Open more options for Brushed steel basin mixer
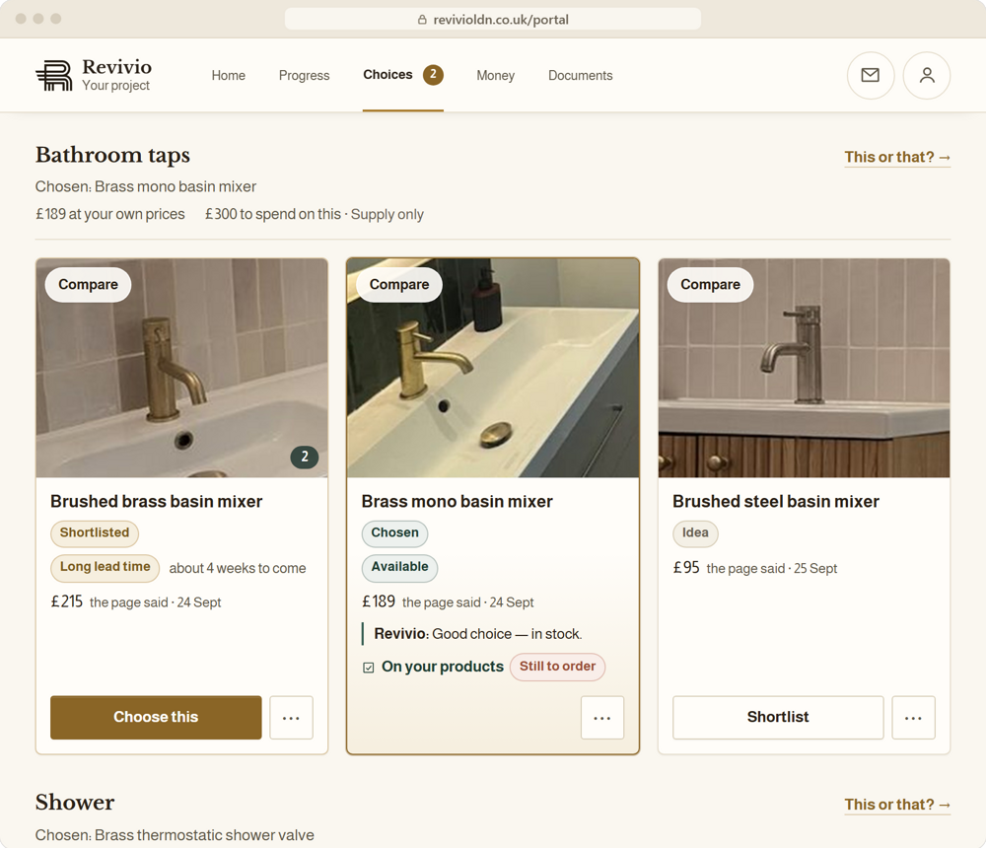The width and height of the screenshot is (986, 848). click(x=913, y=718)
